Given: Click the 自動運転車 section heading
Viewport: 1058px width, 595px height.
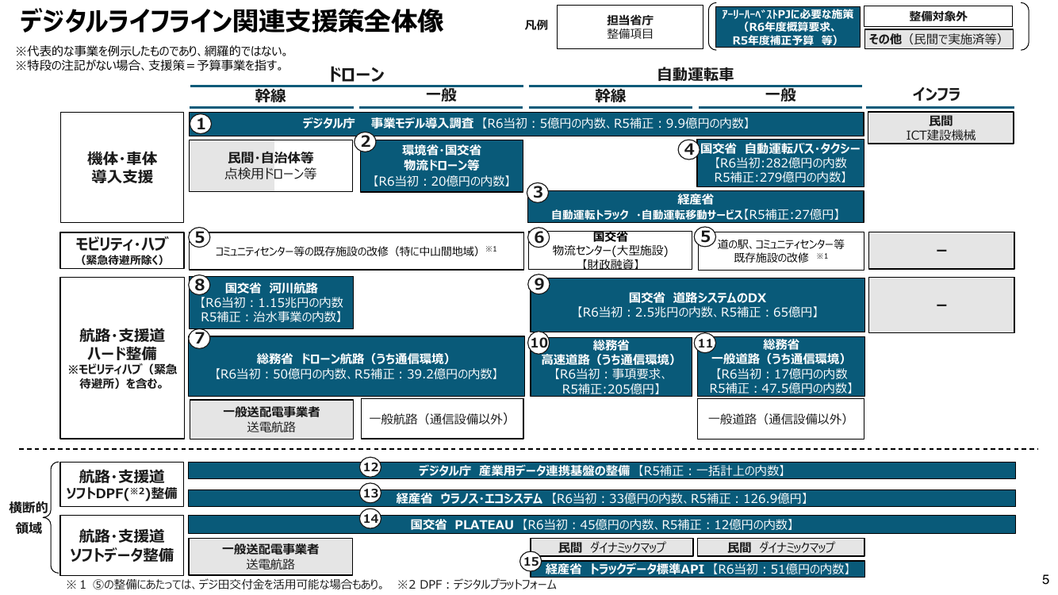Looking at the screenshot, I should click(x=696, y=75).
